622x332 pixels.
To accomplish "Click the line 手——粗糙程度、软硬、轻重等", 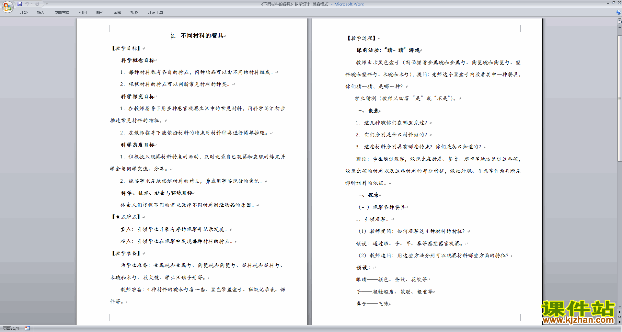I will tap(394, 292).
